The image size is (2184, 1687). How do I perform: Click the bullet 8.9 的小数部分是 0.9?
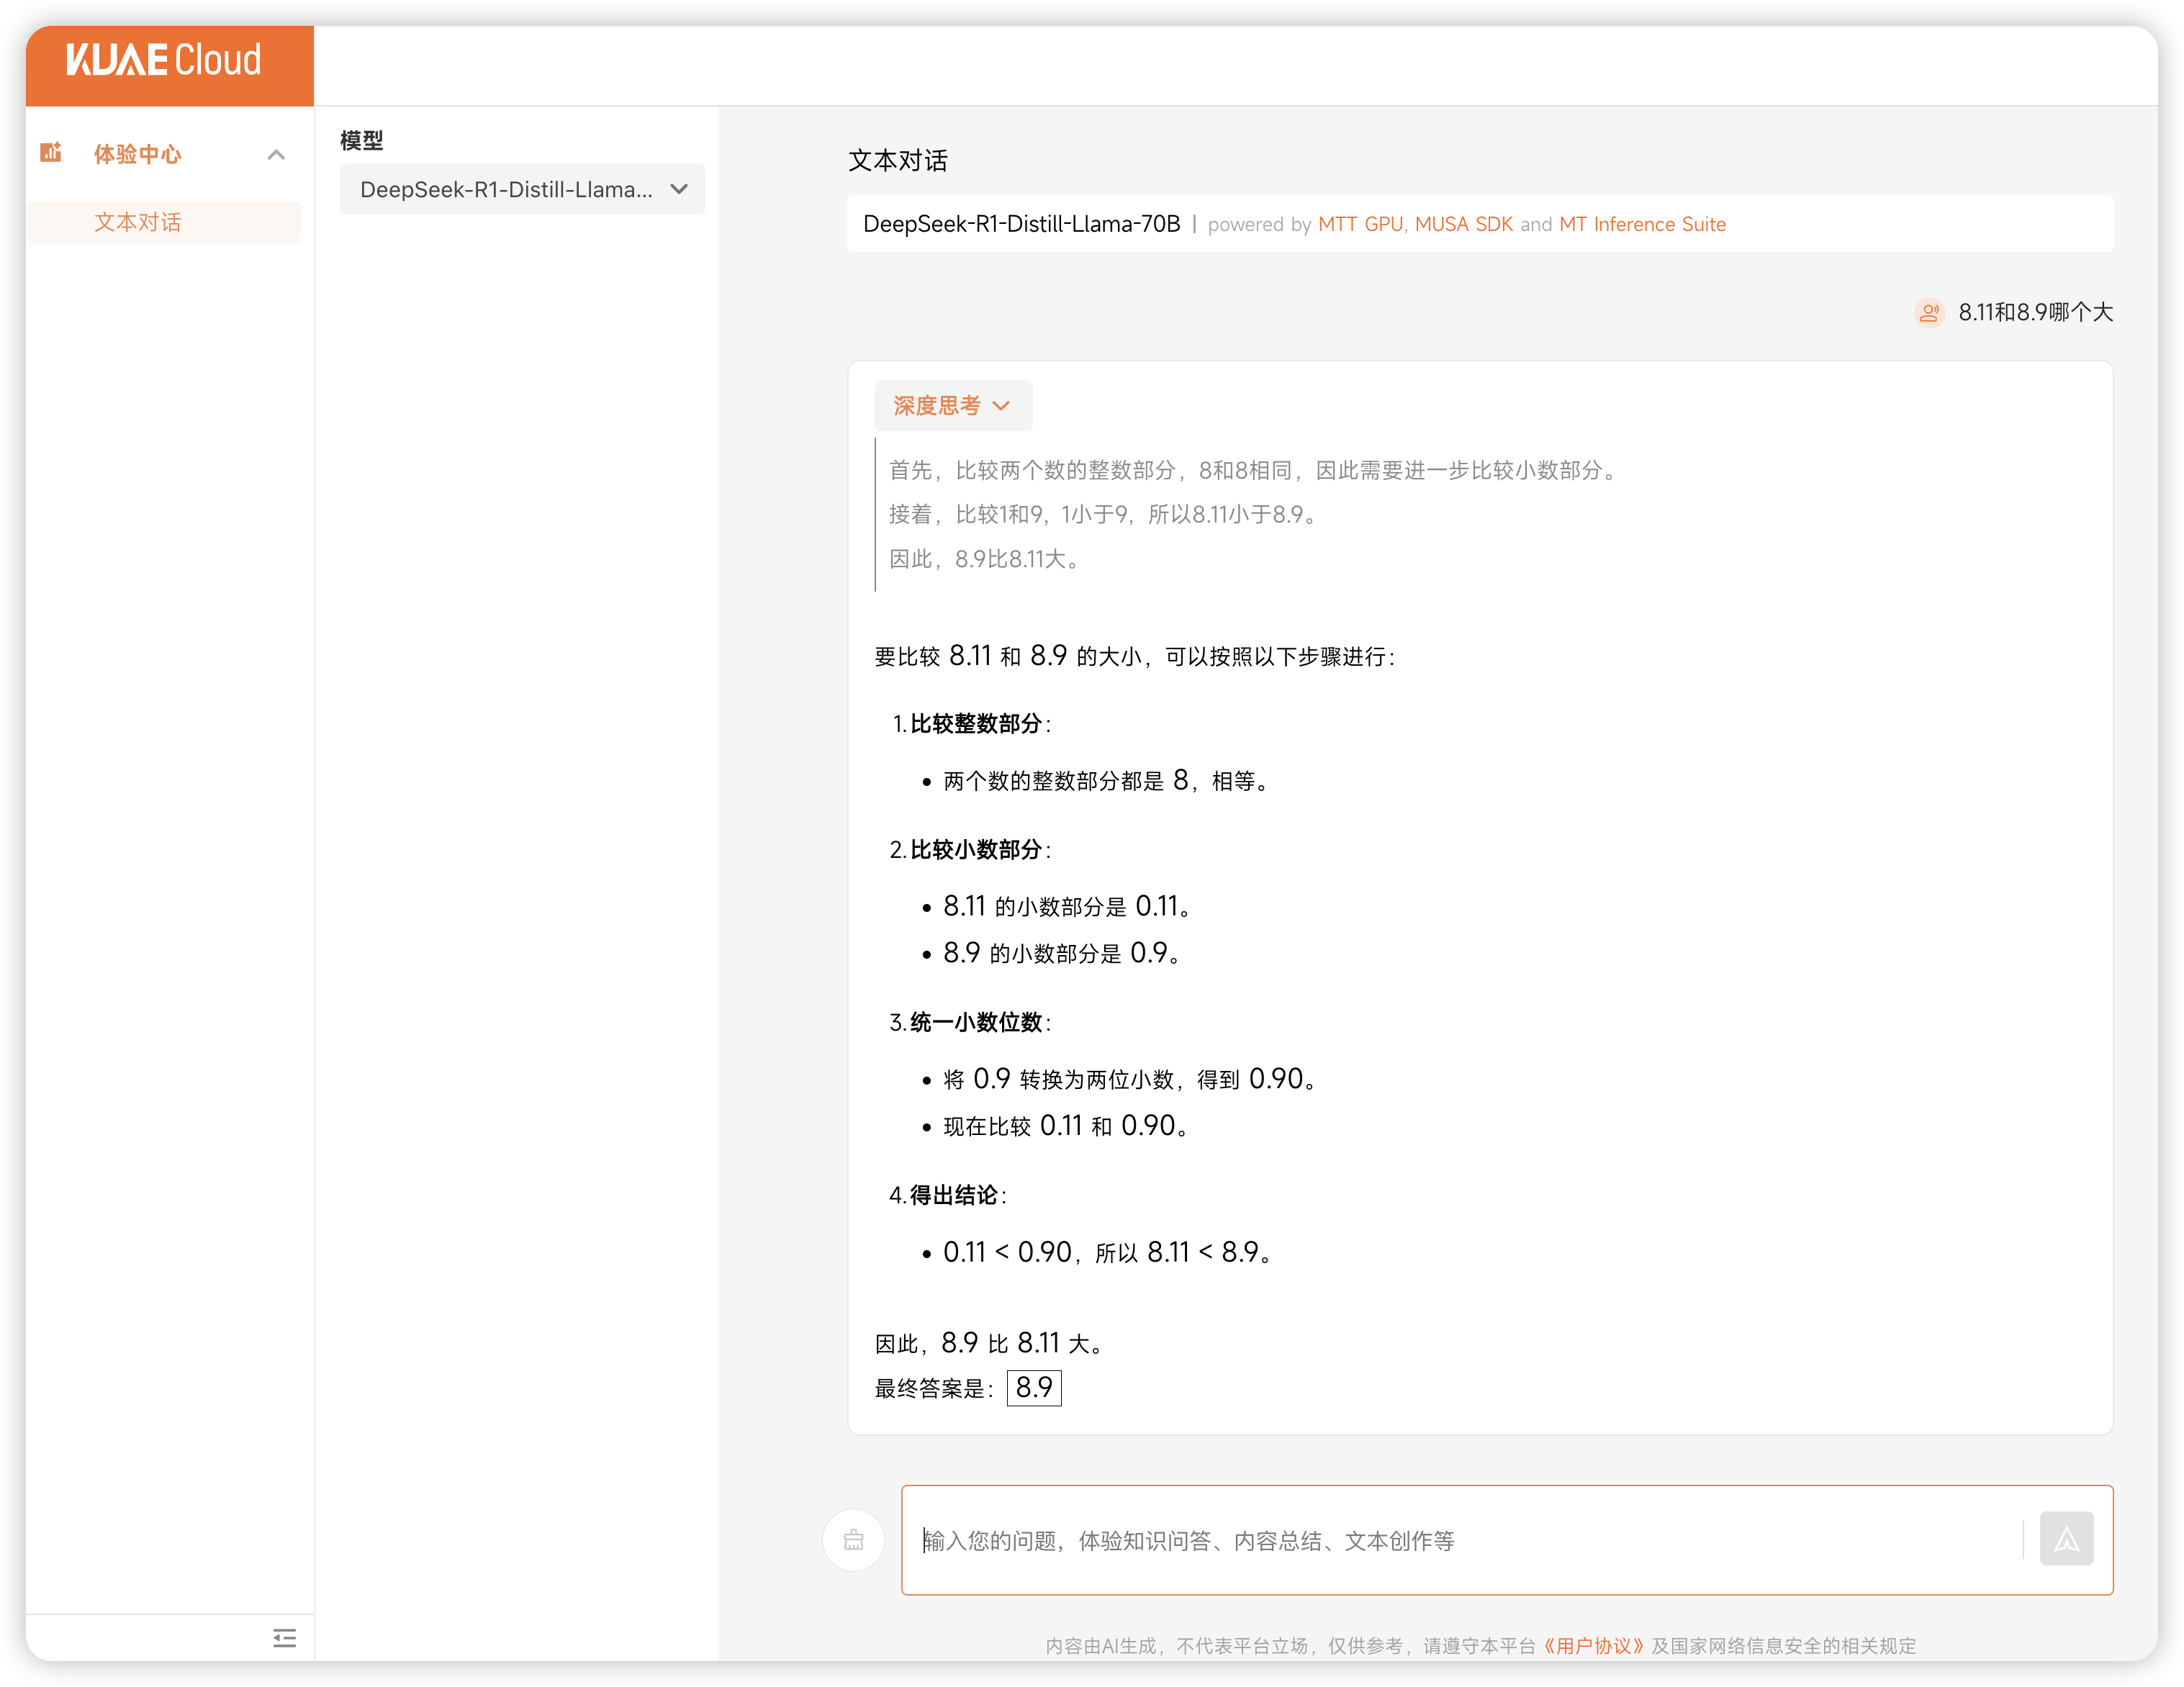pyautogui.click(x=1062, y=953)
